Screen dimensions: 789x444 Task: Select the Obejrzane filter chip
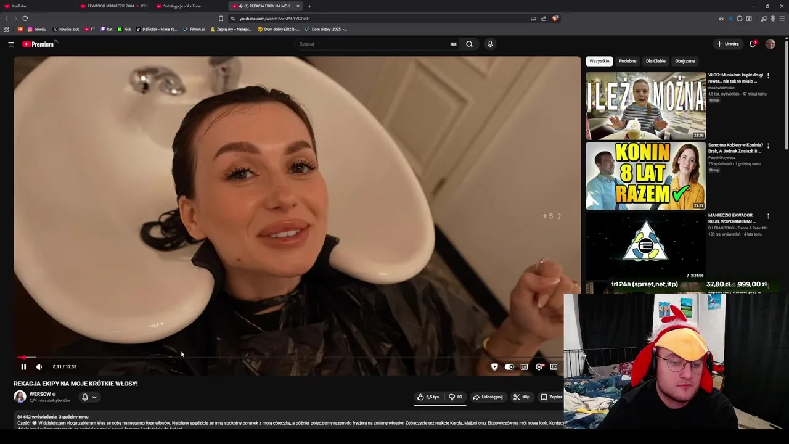685,61
